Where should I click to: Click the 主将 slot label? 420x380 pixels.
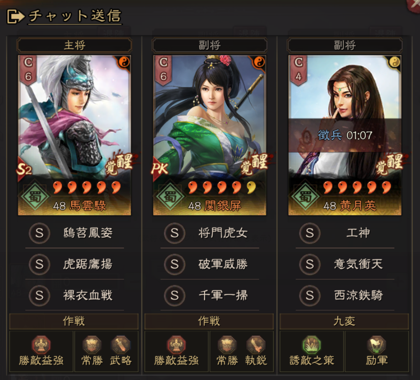75,45
